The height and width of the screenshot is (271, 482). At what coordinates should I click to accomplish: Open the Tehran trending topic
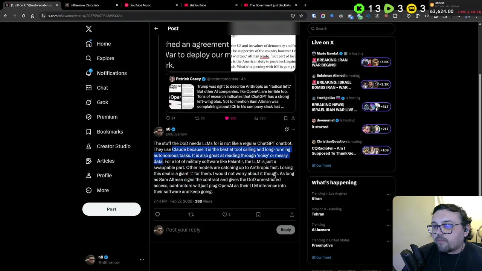318,214
